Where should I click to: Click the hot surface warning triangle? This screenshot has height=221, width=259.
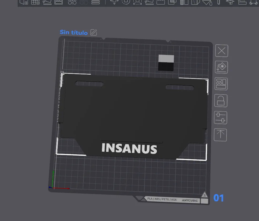[205, 195]
